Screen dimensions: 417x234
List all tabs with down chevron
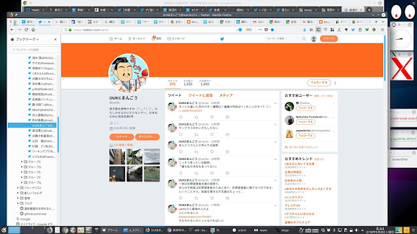pyautogui.click(x=383, y=21)
